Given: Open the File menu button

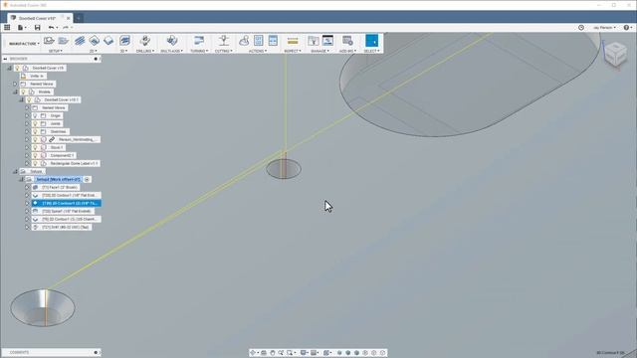Looking at the screenshot, I should (x=22, y=27).
